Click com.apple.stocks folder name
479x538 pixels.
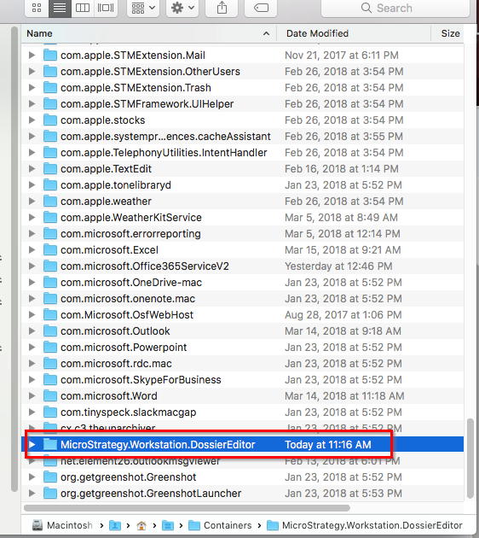[x=103, y=120]
